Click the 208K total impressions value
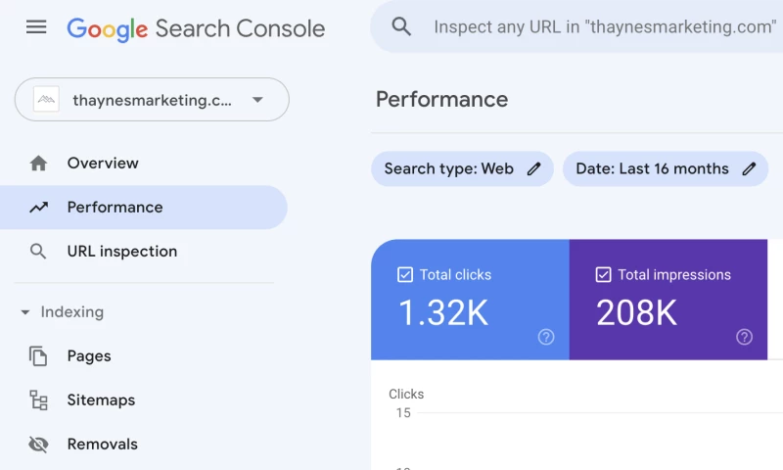The width and height of the screenshot is (783, 470). pos(637,313)
